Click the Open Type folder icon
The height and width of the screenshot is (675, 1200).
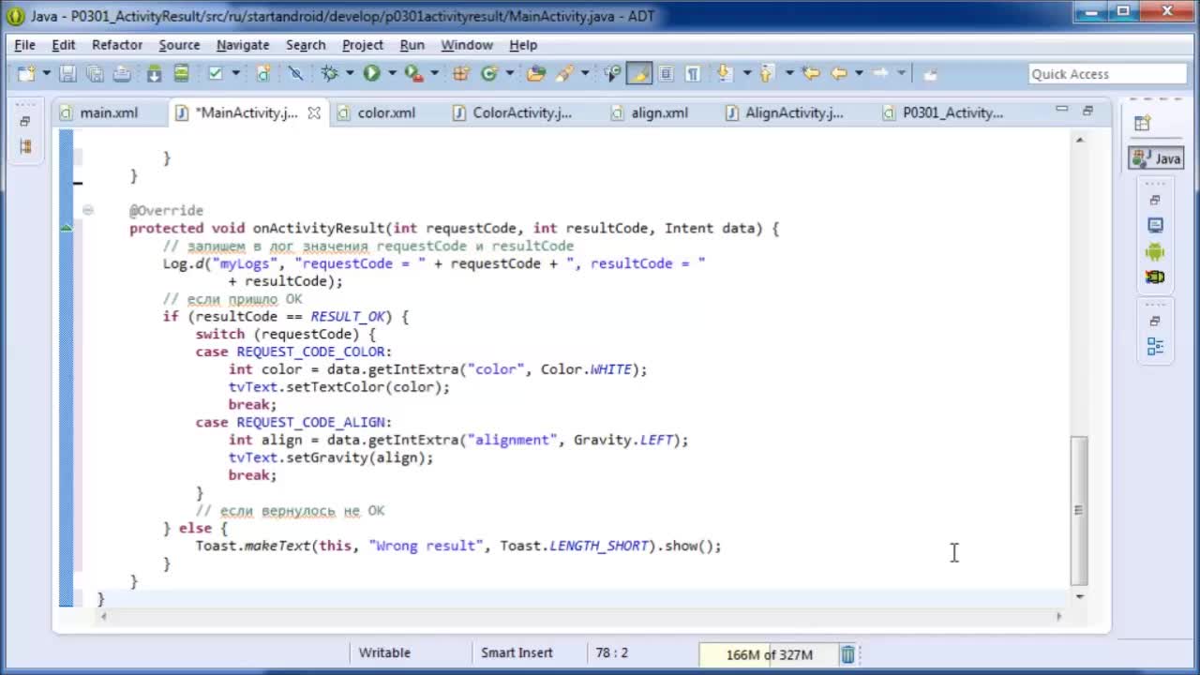(536, 73)
